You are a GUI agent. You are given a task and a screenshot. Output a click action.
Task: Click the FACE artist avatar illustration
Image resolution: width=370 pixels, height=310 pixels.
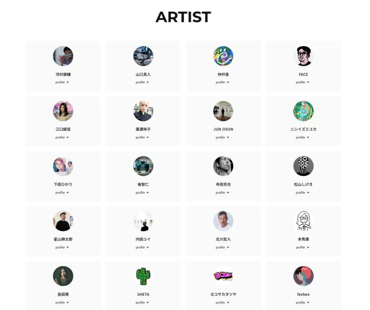click(303, 56)
